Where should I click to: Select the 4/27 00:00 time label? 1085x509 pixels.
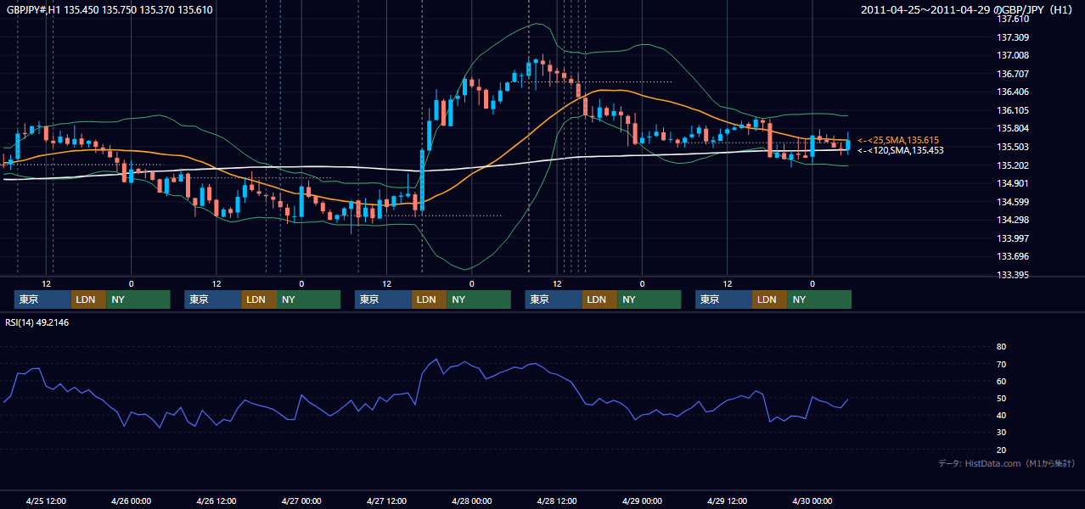[301, 501]
